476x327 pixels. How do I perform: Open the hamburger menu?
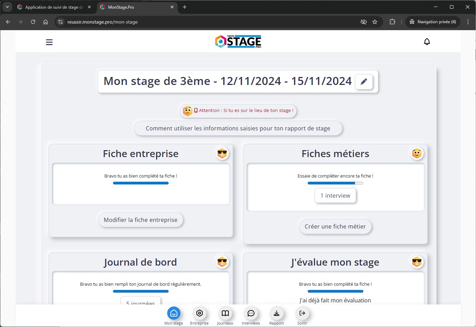tap(49, 42)
